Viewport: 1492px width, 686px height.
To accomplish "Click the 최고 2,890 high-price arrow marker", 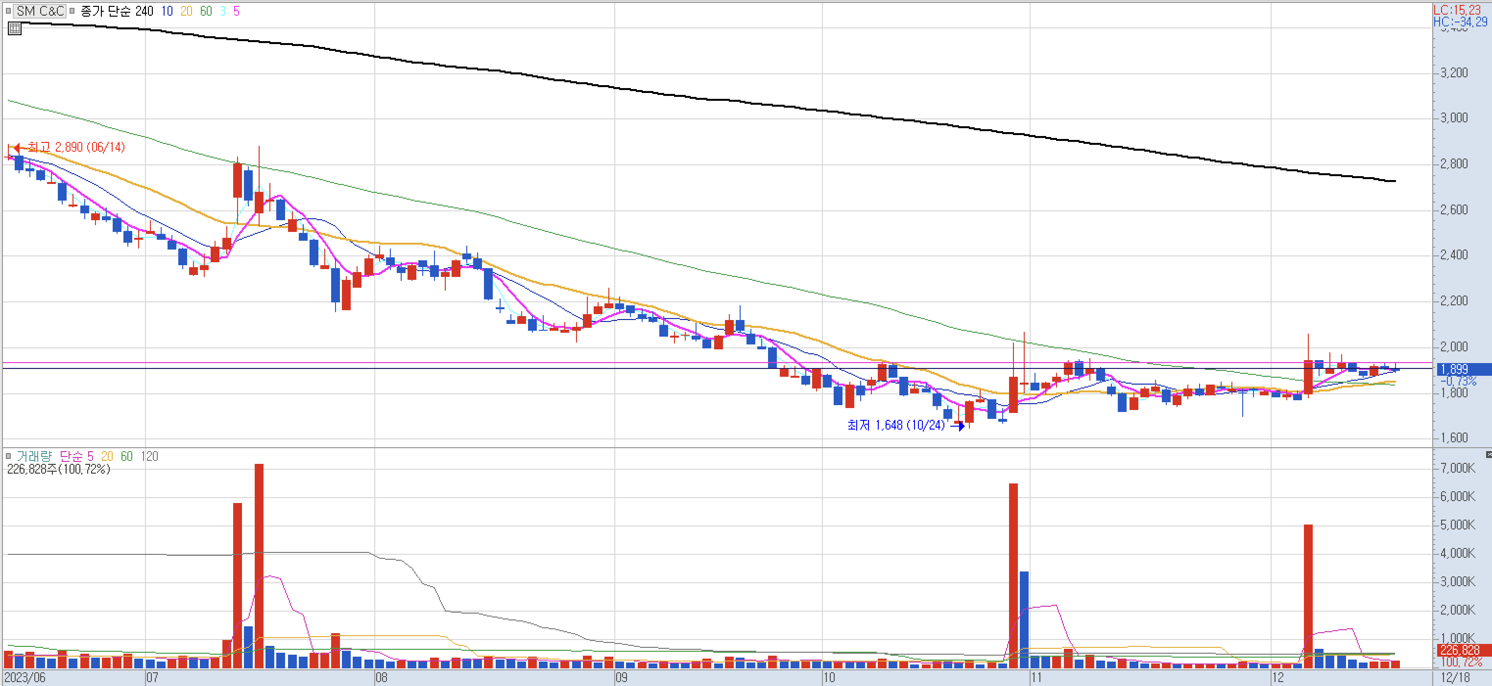I will [x=17, y=147].
